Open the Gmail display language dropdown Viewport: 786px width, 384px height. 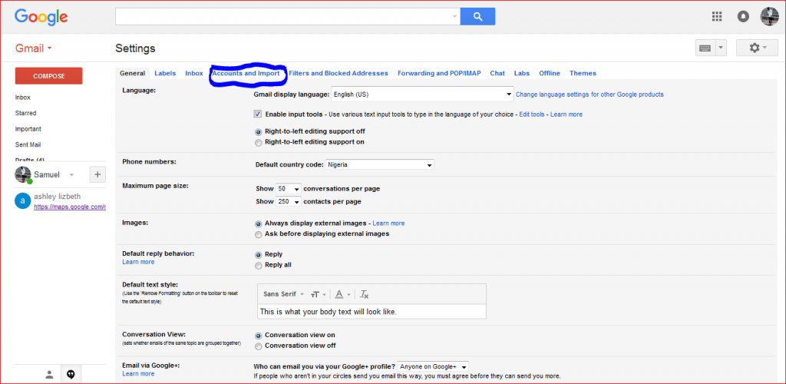[x=422, y=94]
